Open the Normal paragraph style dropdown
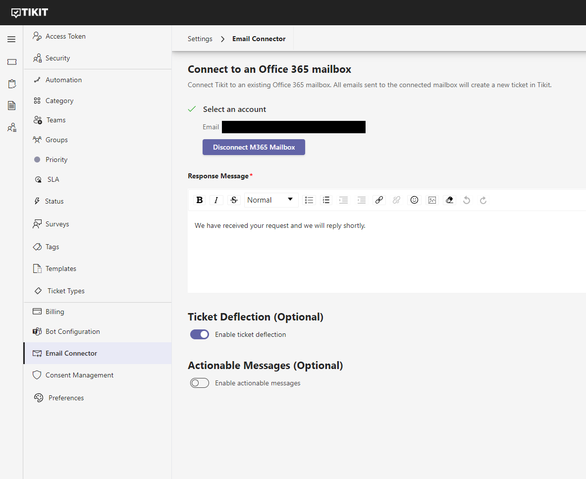This screenshot has width=586, height=479. tap(270, 200)
